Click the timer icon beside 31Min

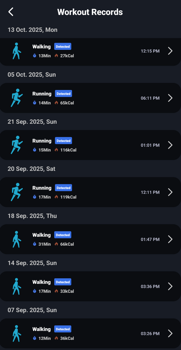pyautogui.click(x=35, y=244)
